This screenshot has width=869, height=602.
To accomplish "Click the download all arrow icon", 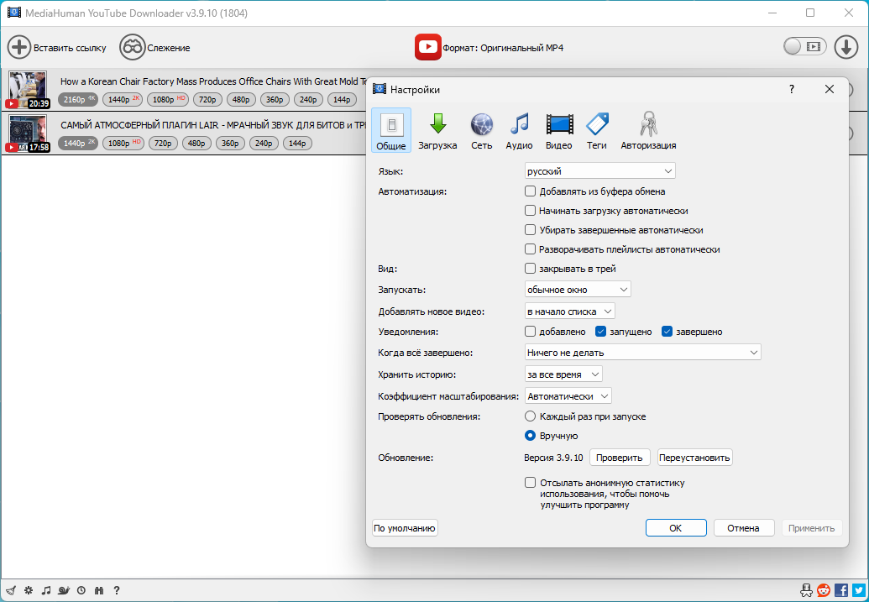I will click(845, 48).
